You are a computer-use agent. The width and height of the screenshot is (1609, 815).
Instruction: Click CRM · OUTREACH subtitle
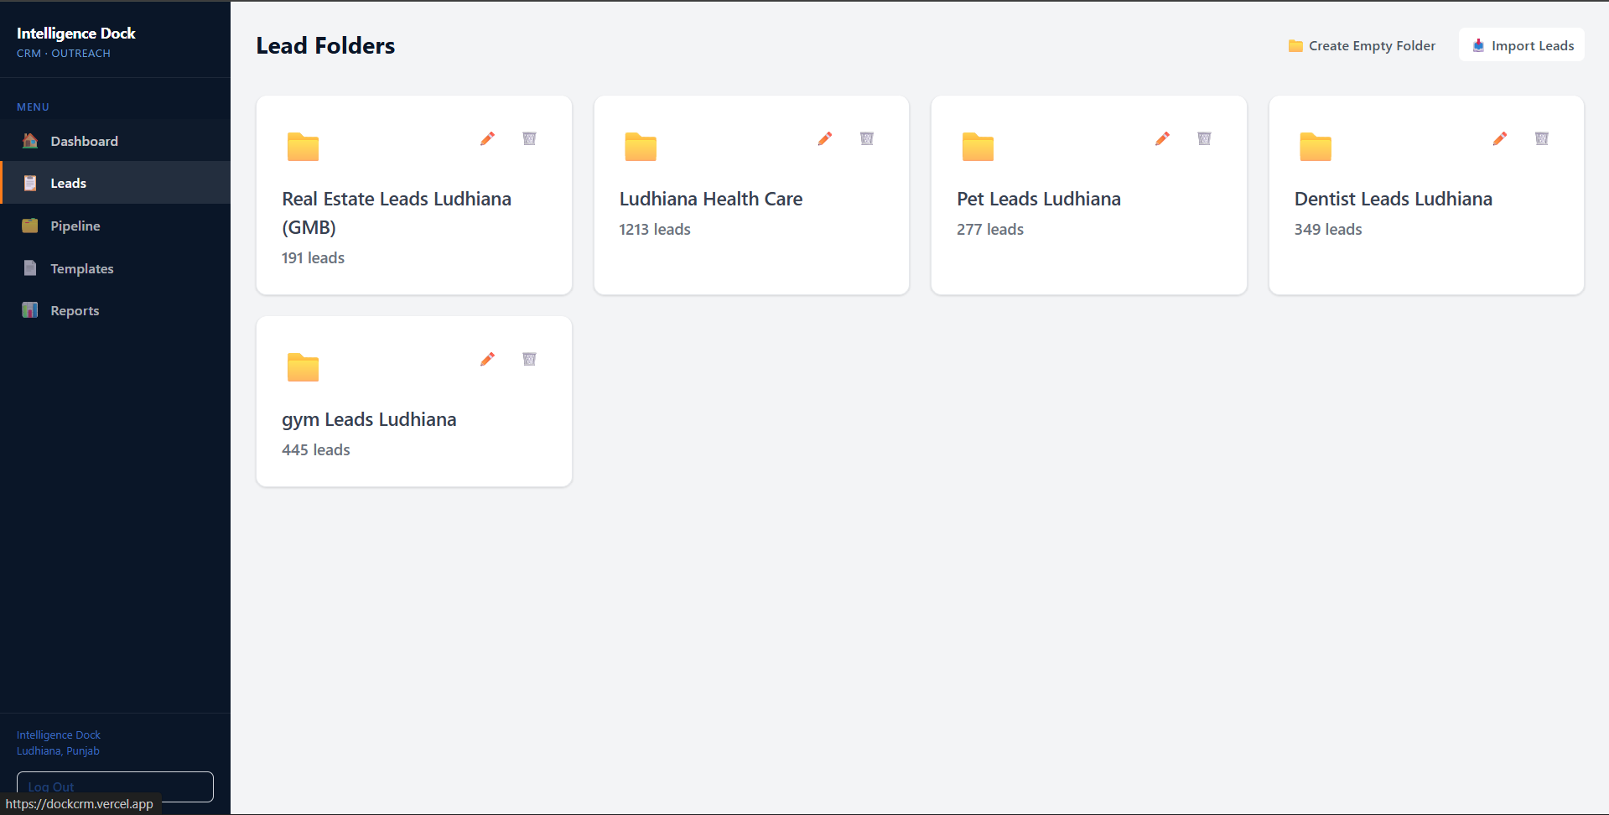click(x=64, y=53)
